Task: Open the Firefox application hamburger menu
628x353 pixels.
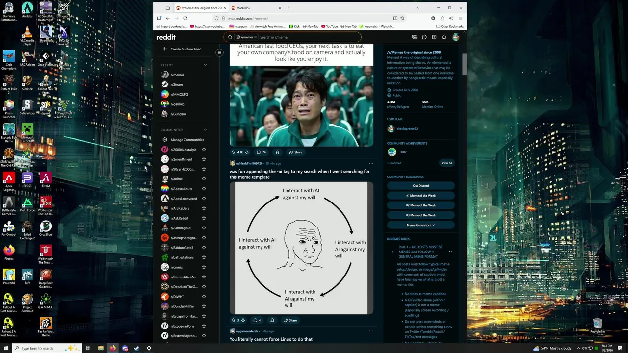Action: [x=460, y=18]
